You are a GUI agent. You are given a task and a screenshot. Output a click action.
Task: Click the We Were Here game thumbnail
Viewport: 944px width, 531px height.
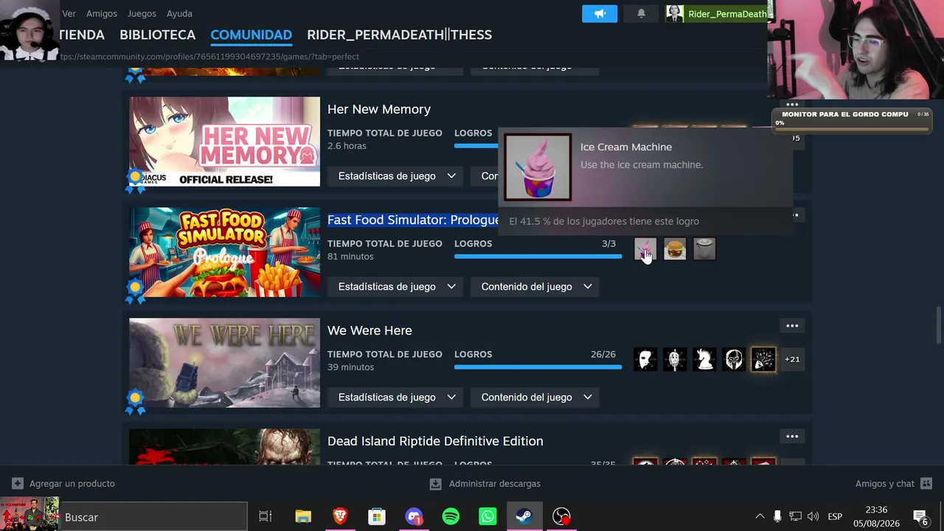click(225, 363)
